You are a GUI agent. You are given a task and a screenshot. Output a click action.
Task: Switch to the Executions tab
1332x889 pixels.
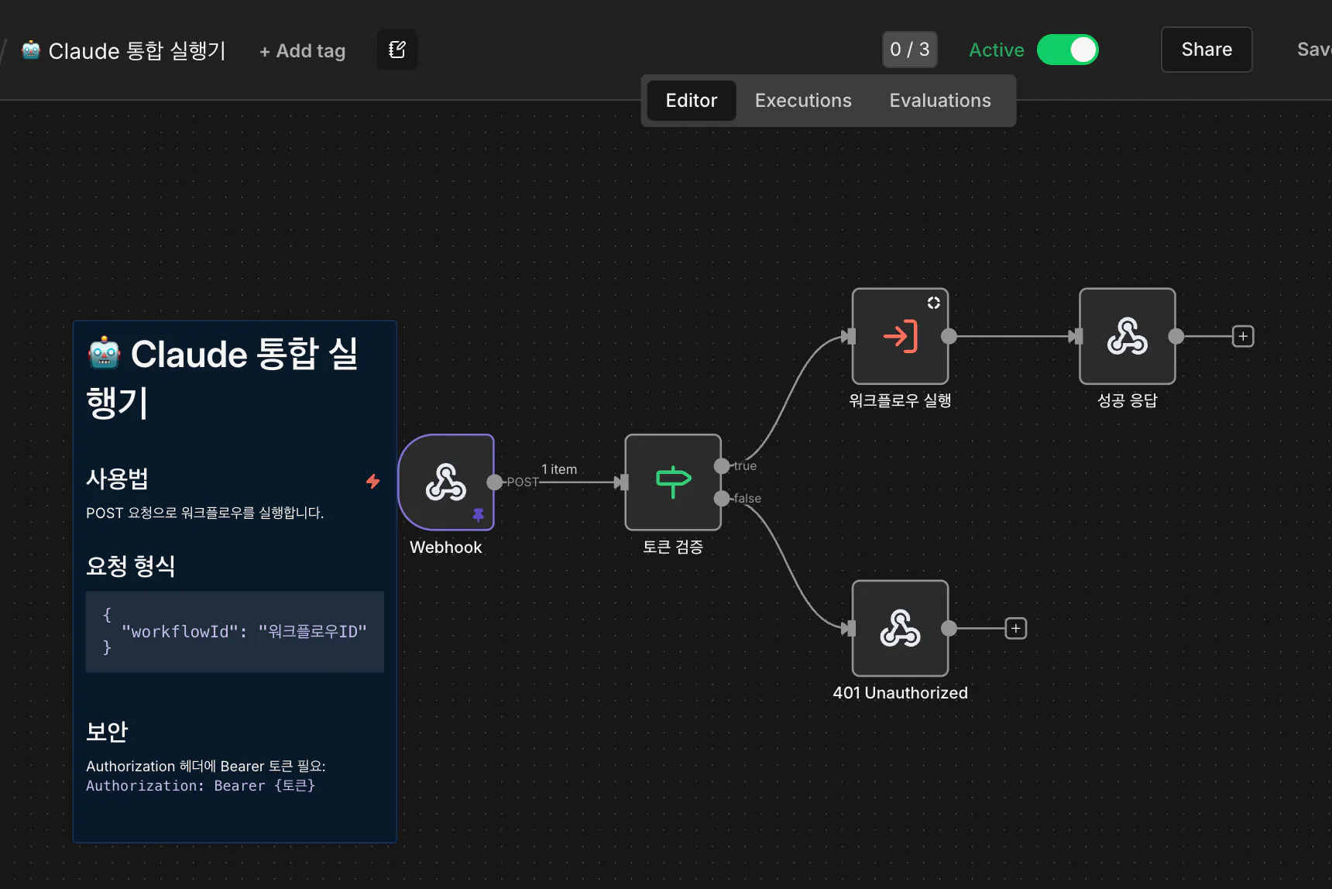click(803, 101)
